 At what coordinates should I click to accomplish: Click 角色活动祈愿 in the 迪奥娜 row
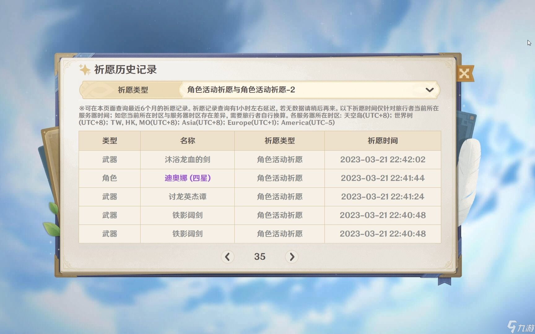[280, 178]
